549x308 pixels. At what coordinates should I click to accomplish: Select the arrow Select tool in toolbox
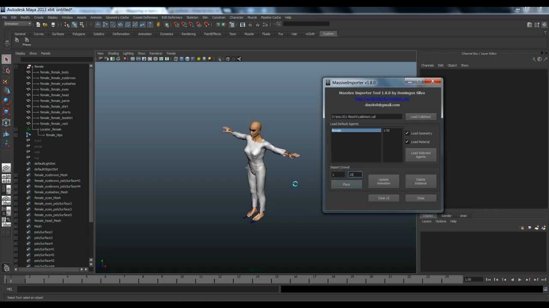pos(6,59)
